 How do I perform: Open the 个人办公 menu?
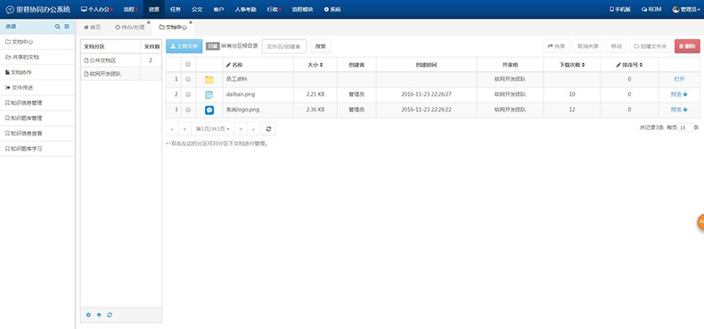point(96,10)
